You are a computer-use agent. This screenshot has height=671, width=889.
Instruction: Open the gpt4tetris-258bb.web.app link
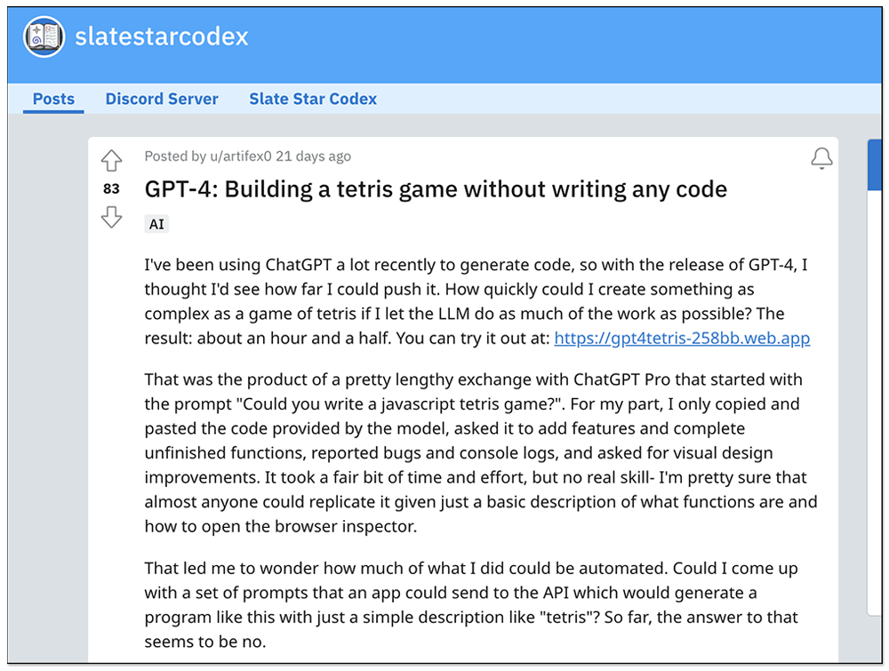[x=682, y=339]
